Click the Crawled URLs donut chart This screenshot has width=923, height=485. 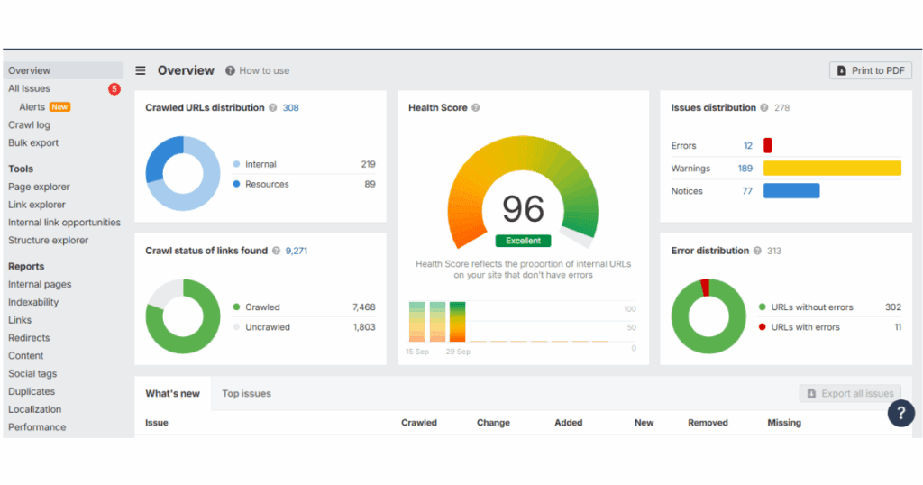(x=183, y=173)
